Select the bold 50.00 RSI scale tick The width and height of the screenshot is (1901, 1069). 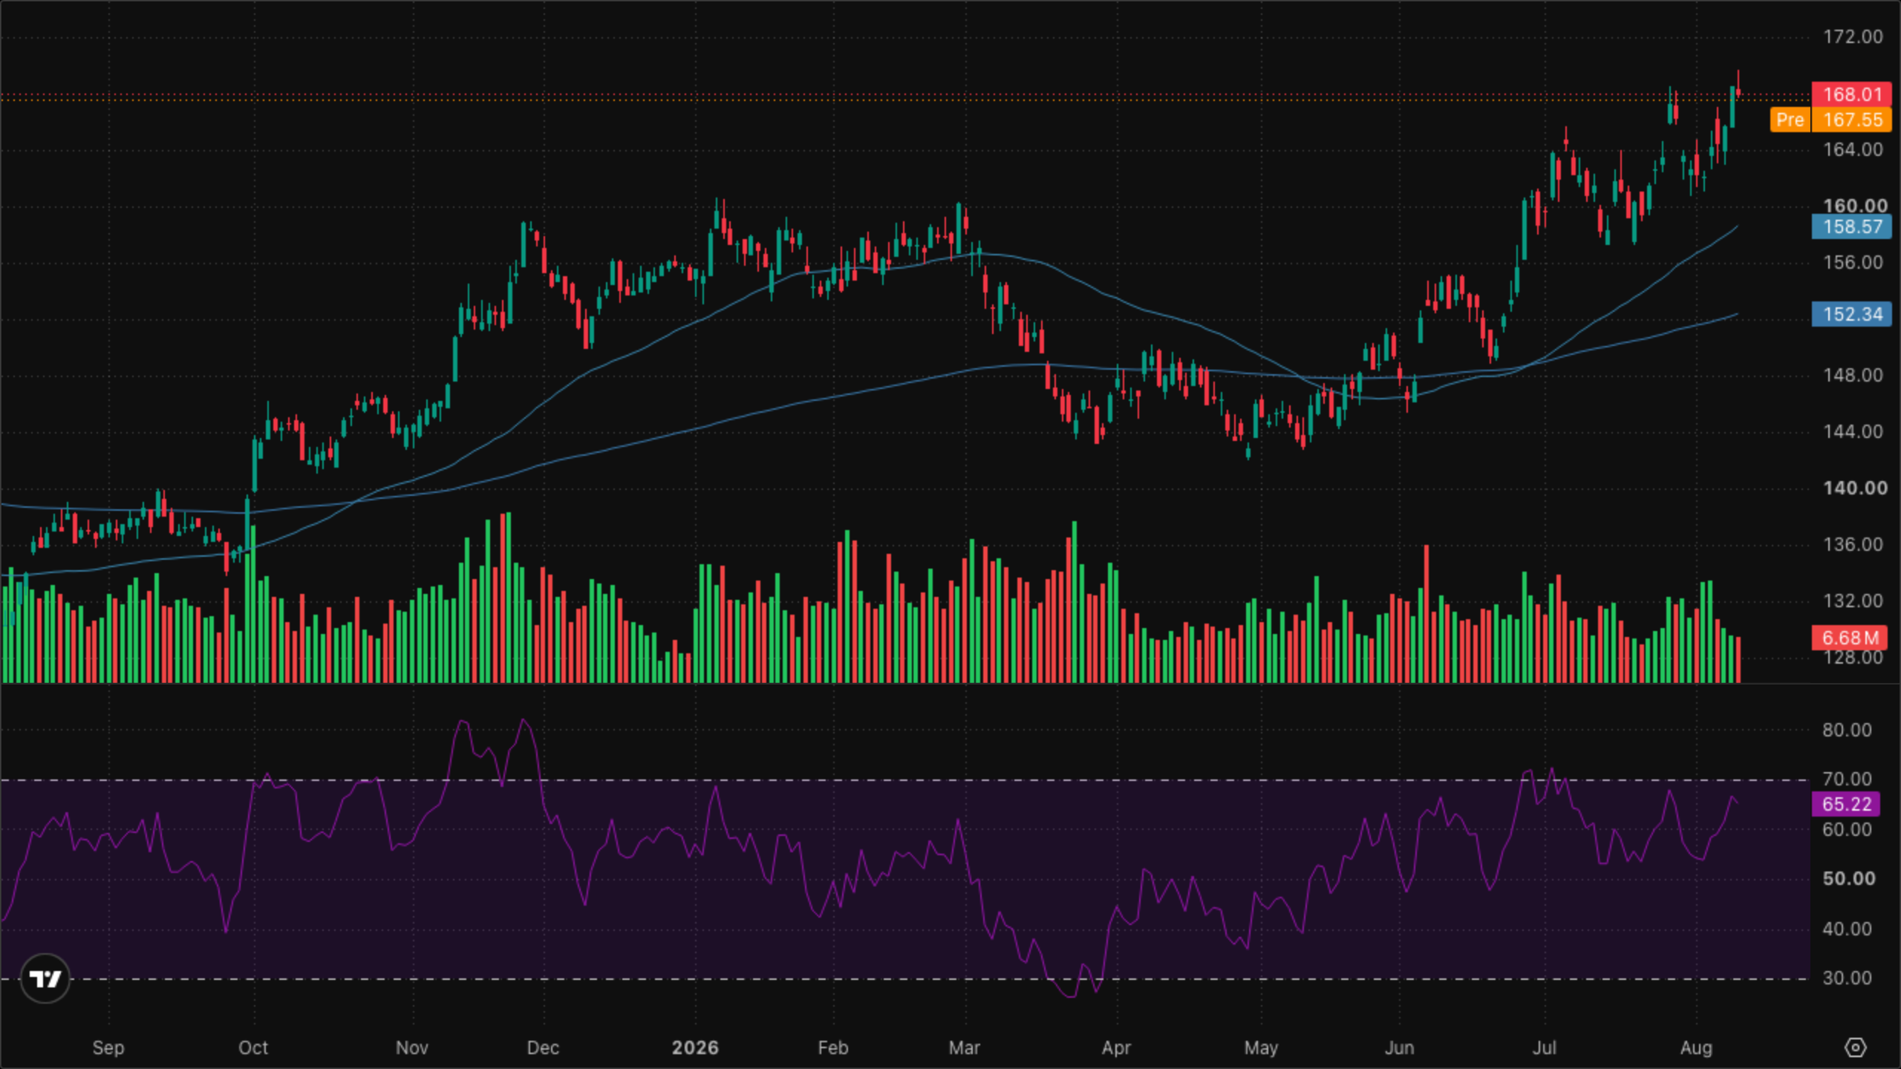tap(1848, 879)
